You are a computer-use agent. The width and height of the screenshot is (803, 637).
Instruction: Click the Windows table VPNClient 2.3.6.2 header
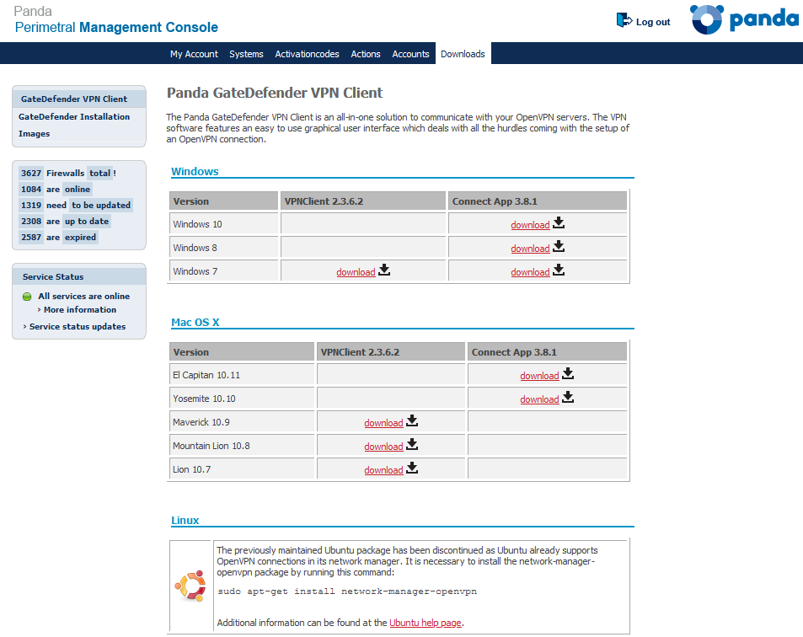(363, 201)
